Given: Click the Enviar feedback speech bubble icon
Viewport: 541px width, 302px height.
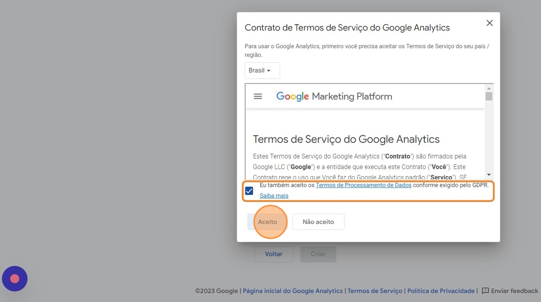Looking at the screenshot, I should click(485, 291).
